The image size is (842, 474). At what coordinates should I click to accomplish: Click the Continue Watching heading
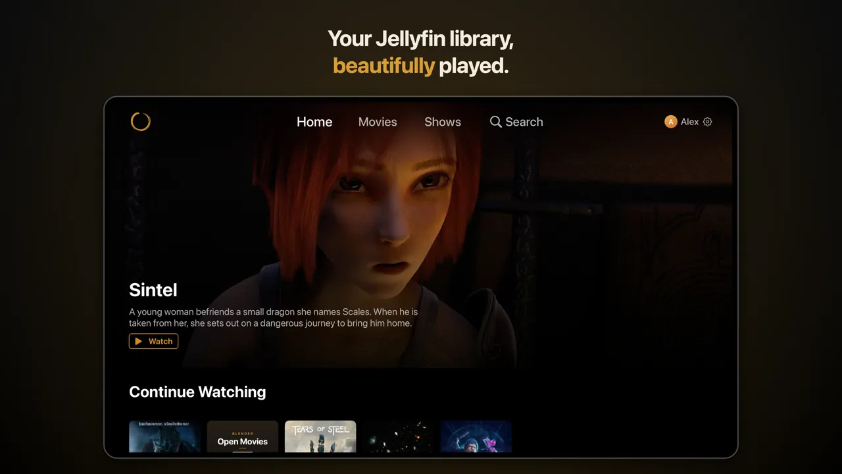click(x=197, y=392)
